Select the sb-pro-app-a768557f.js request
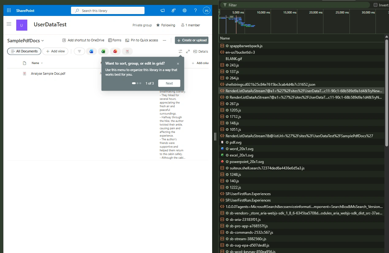This screenshot has height=253, width=389. (302, 226)
